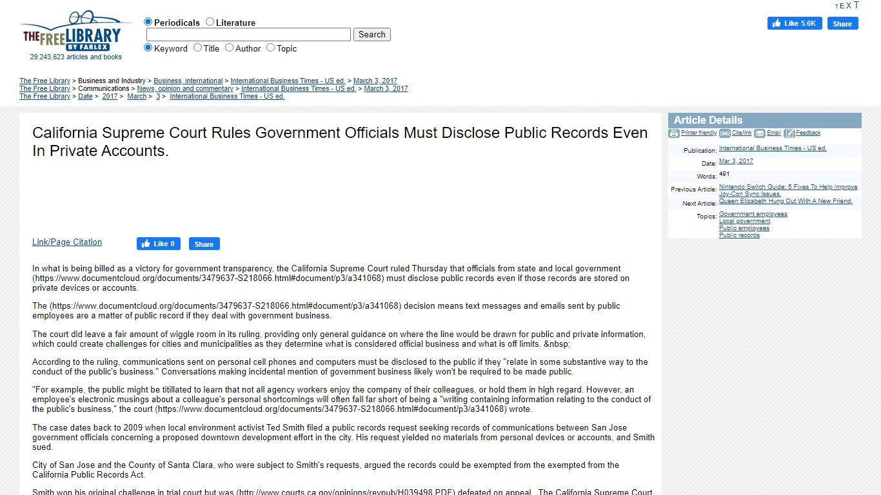Viewport: 881px width, 495px height.
Task: Click the 29,243,623 articles and books text
Action: (x=75, y=57)
